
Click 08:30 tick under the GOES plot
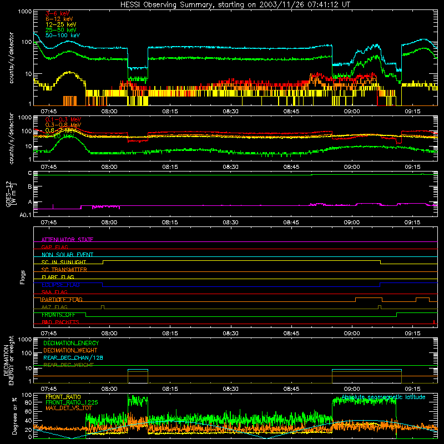click(230, 223)
